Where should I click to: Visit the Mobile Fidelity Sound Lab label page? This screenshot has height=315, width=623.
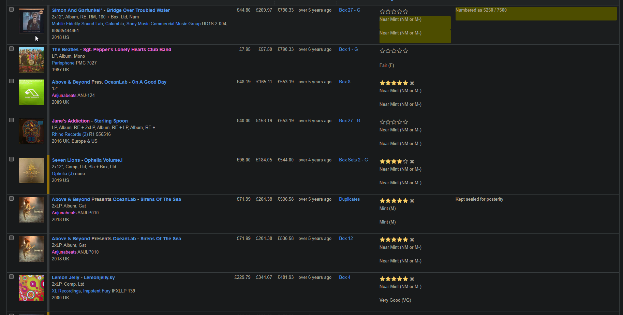(77, 24)
